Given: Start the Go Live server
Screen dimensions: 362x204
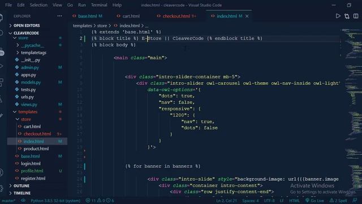Looking at the screenshot, I should [314, 201].
